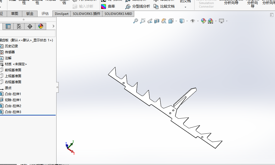The width and height of the screenshot is (275, 165).
Task: Select the 切除-拉伸1 feature
Action: click(x=13, y=100)
